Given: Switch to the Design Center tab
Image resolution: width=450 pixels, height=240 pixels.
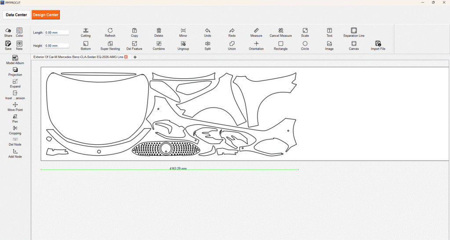Looking at the screenshot, I should (x=45, y=15).
